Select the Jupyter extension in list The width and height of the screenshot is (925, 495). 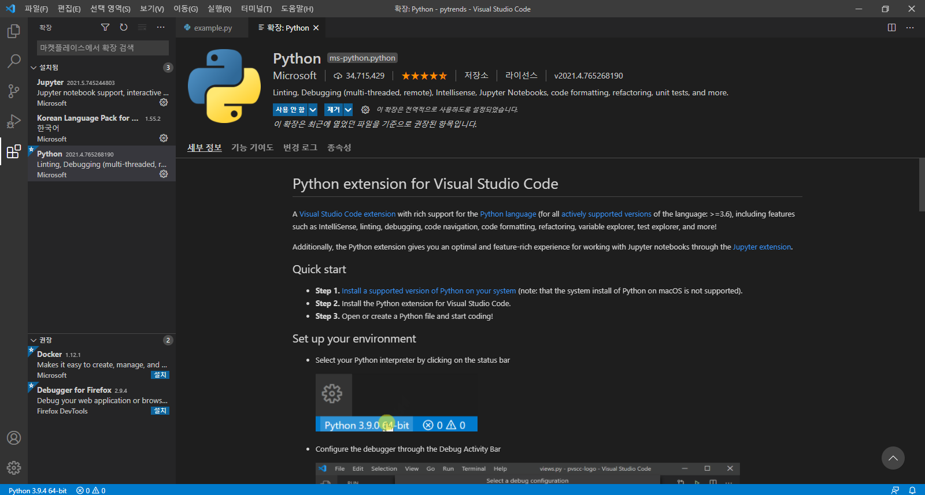point(102,92)
